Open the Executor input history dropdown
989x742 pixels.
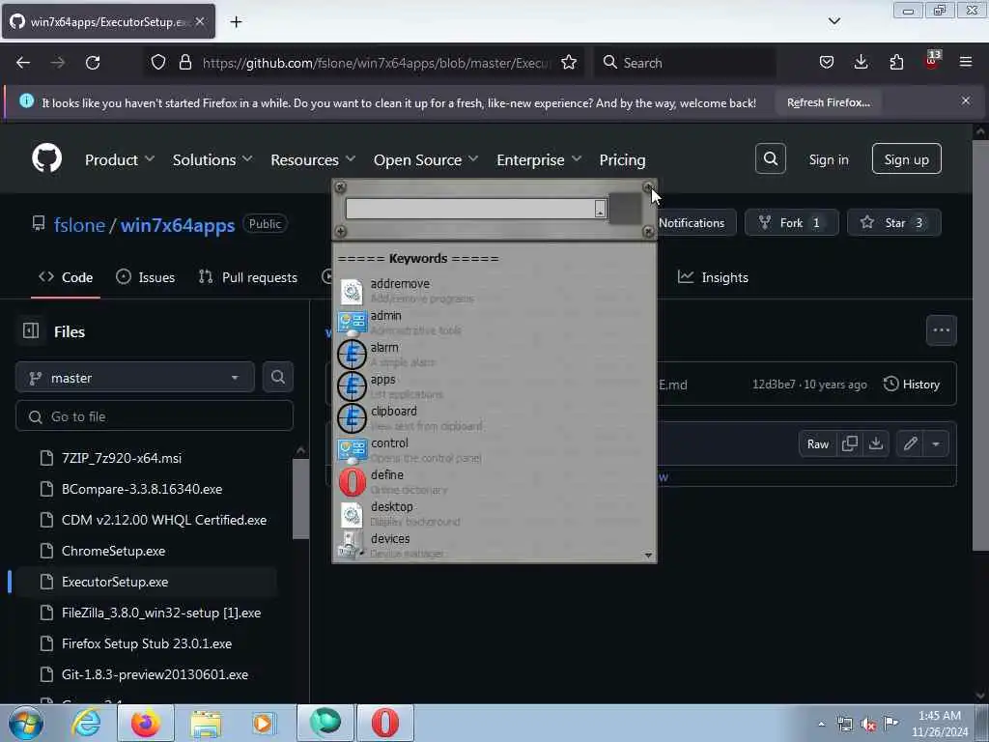point(600,209)
